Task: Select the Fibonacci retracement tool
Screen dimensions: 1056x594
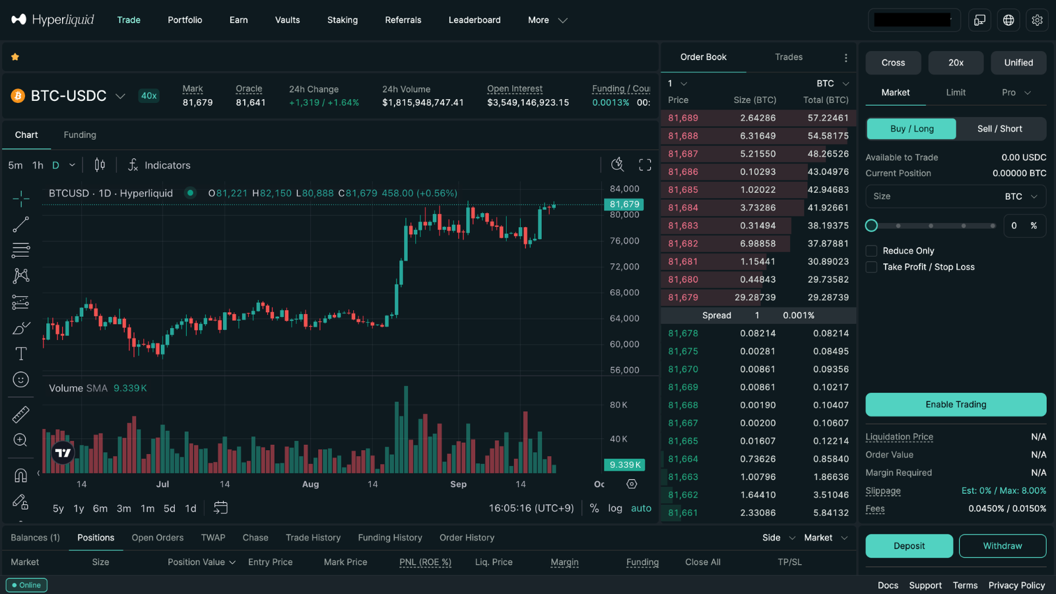Action: 20,250
